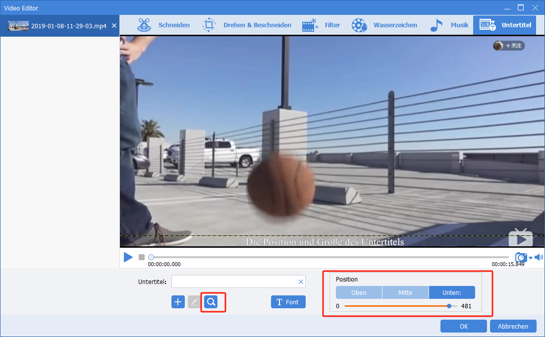Set subtitle position to Unten

(x=452, y=292)
